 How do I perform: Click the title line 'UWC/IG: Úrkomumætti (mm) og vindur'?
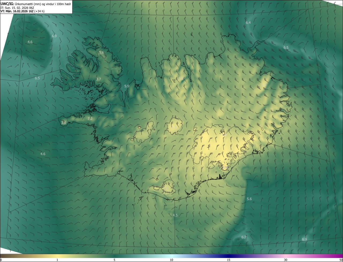pos(36,4)
